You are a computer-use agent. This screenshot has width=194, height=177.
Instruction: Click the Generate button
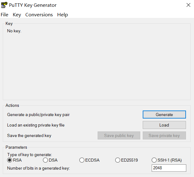[164, 115]
